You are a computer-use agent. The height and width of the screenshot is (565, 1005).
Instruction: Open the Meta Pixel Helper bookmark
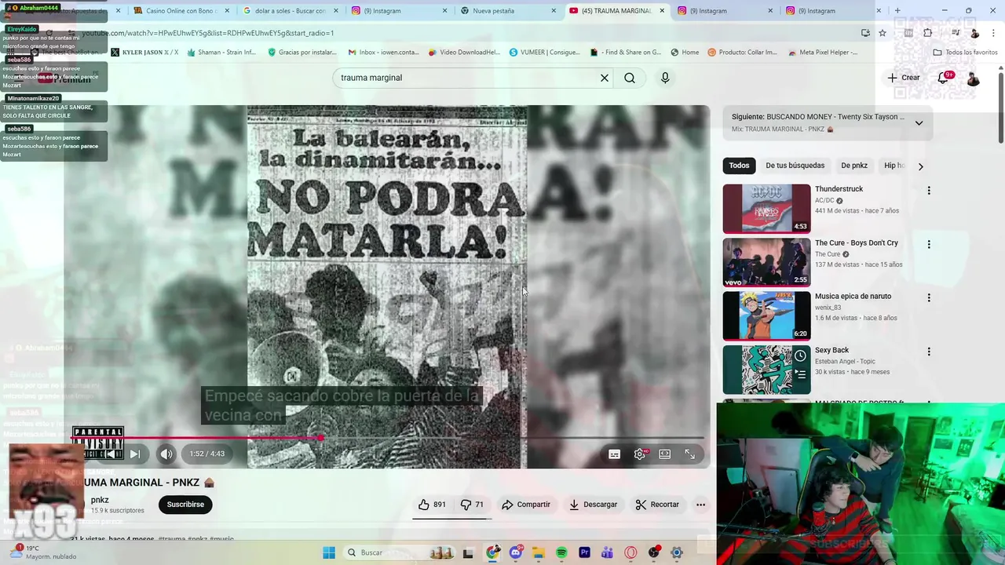click(822, 53)
